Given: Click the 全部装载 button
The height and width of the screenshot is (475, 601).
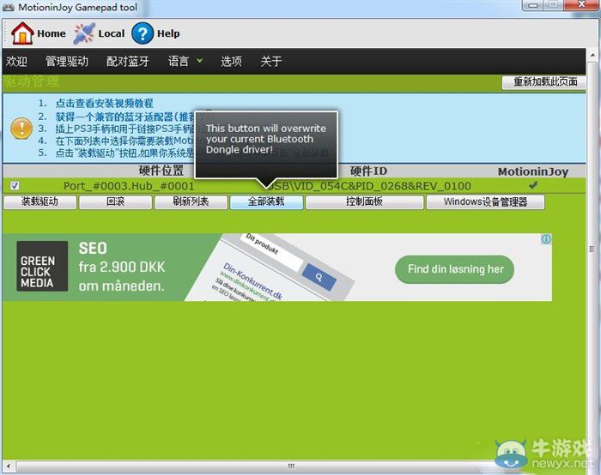Looking at the screenshot, I should 266,201.
